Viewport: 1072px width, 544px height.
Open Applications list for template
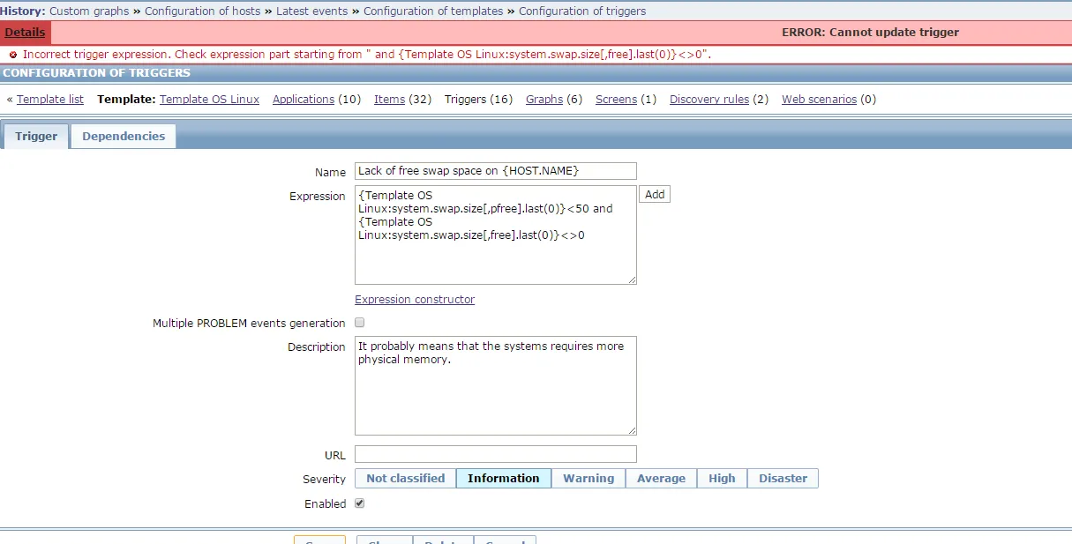tap(304, 100)
